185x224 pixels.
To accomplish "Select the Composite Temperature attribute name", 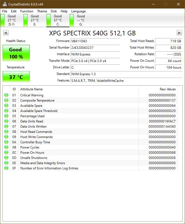I will (37, 100).
